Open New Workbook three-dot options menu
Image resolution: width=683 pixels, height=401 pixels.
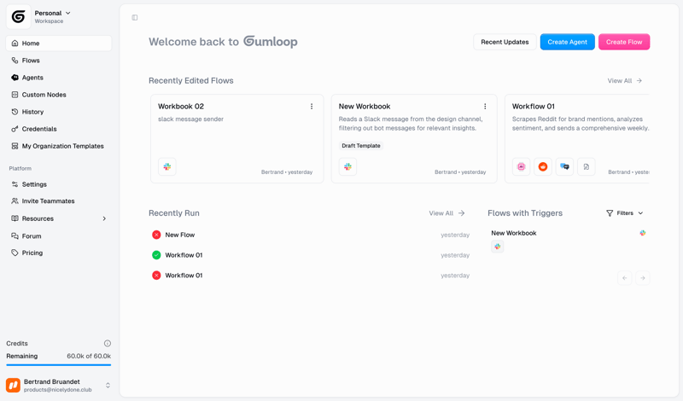click(485, 107)
